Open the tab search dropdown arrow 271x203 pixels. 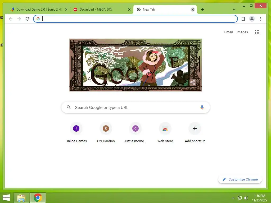pos(234,10)
